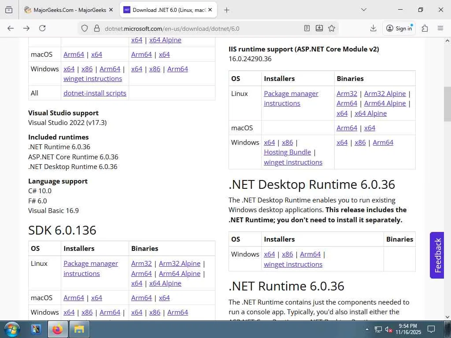Screen dimensions: 451x338
Task: Open the Extensions puzzle icon
Action: tap(425, 28)
